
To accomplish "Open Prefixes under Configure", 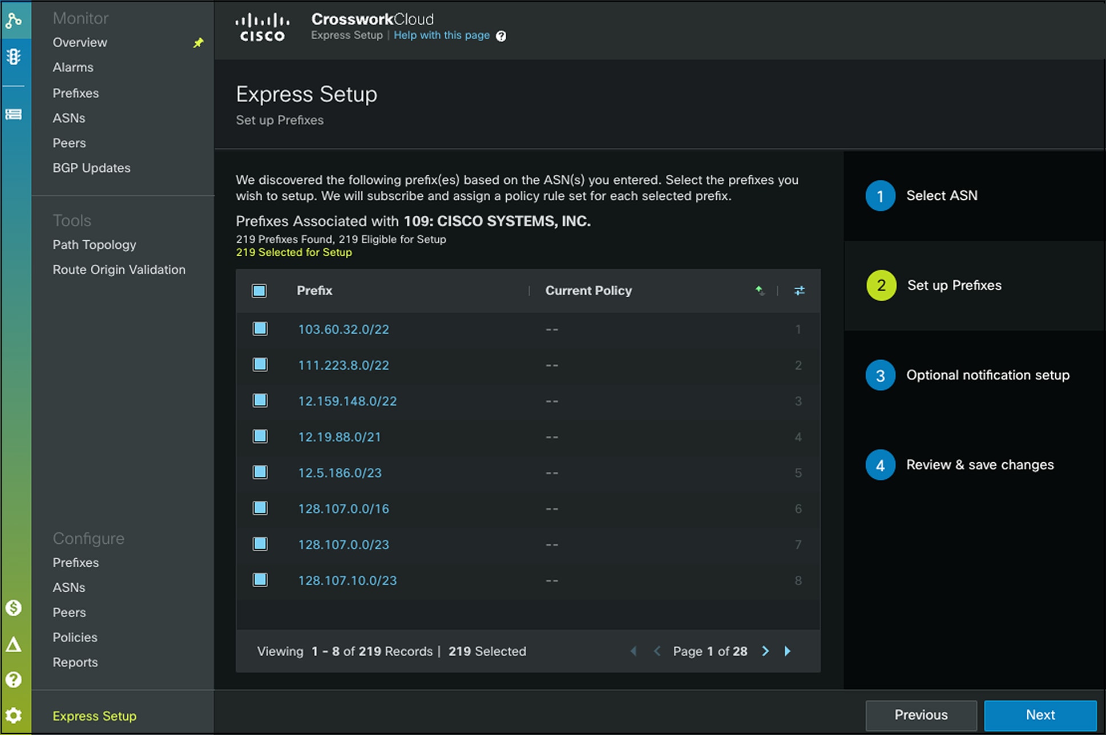I will [76, 563].
